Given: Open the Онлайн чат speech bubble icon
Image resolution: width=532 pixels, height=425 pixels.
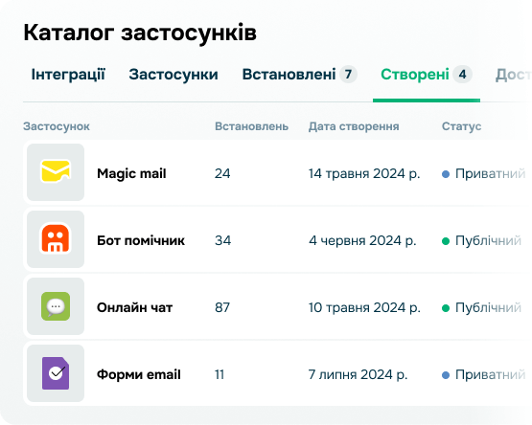Looking at the screenshot, I should pos(56,306).
